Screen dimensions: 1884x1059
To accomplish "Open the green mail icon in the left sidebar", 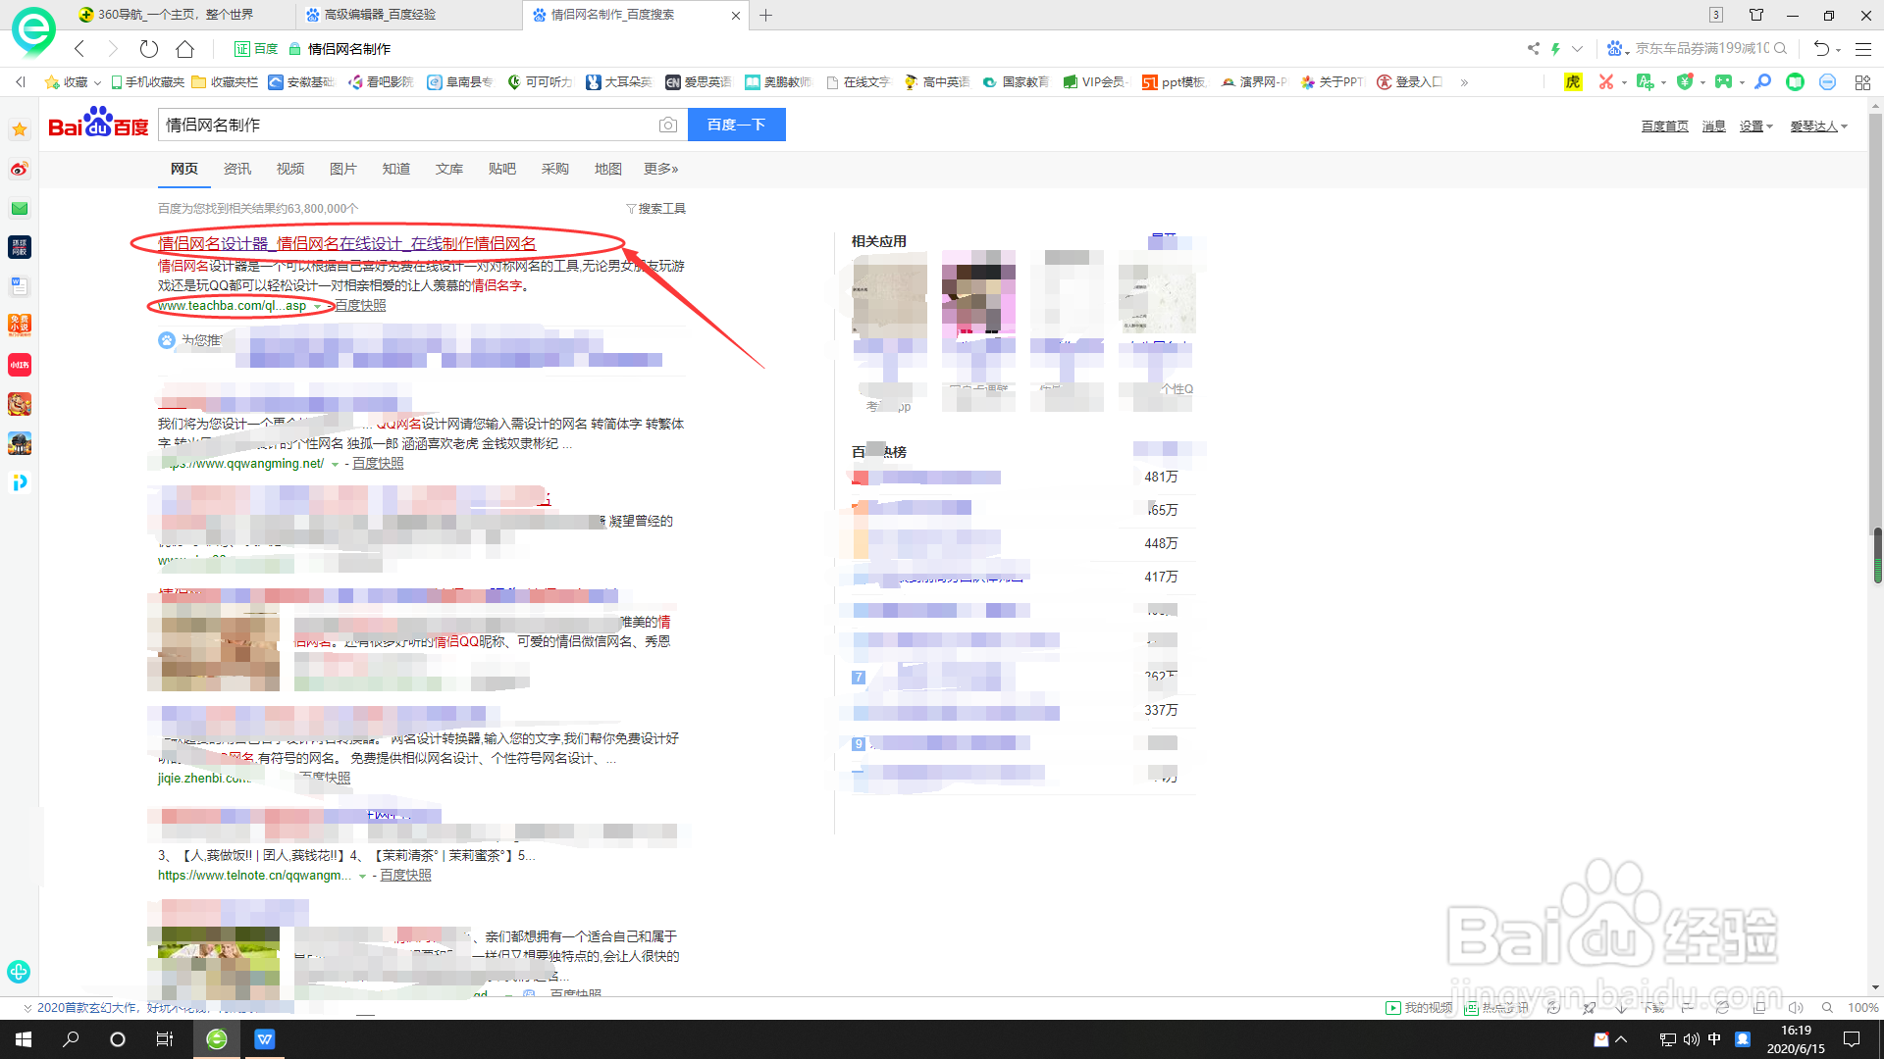I will pyautogui.click(x=20, y=208).
